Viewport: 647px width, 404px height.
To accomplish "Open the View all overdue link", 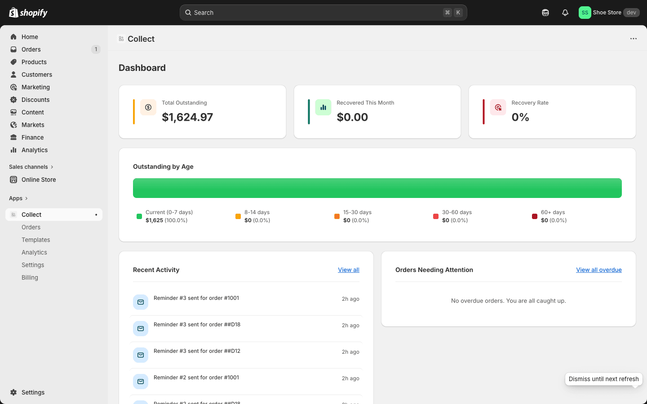I will [599, 270].
